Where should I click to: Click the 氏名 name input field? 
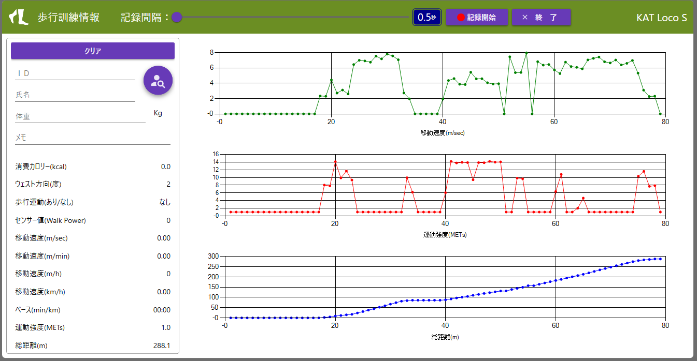coord(75,95)
